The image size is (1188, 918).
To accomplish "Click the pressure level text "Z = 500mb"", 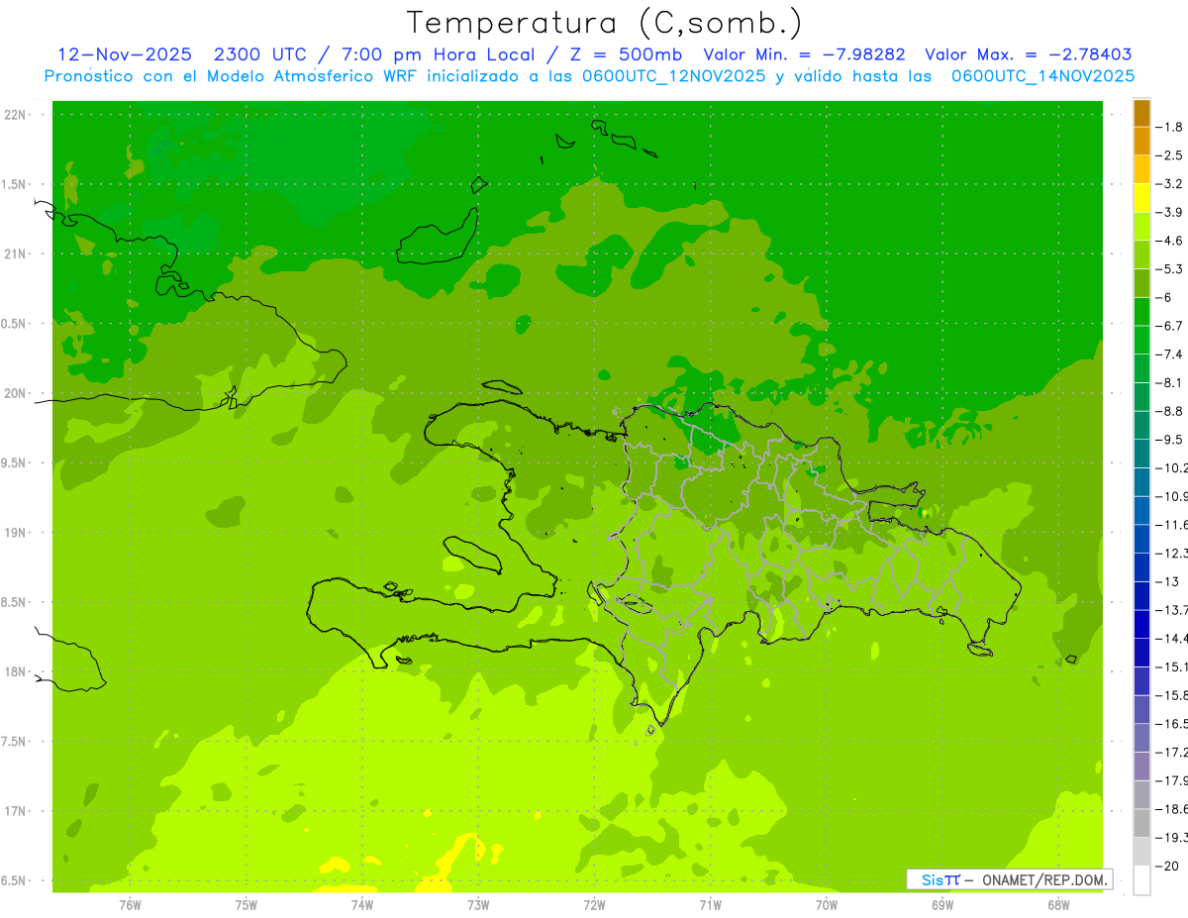I will tap(620, 54).
